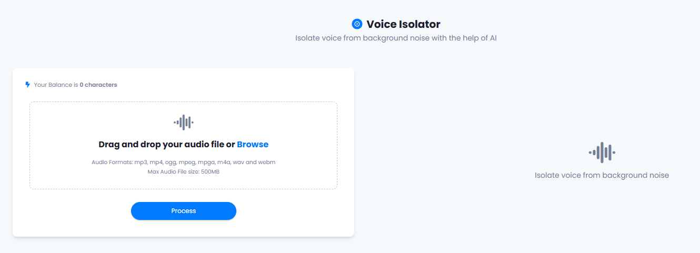Click the Audio Formats supported list line

184,162
